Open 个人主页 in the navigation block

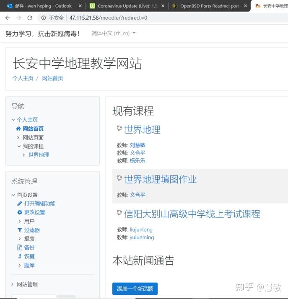point(27,120)
